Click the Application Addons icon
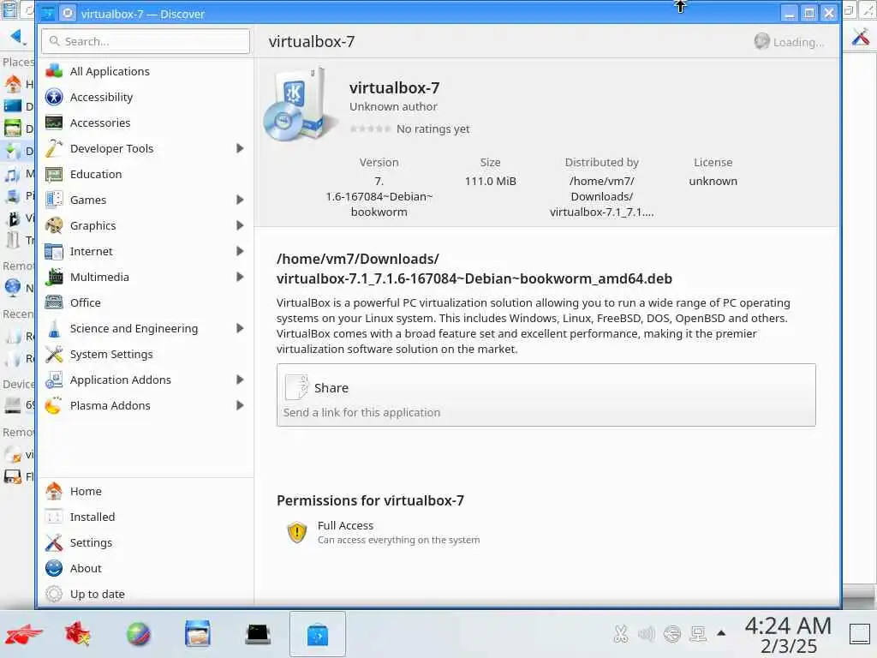This screenshot has height=658, width=877. coord(54,380)
